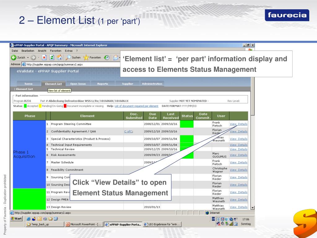Viewport: 317px width, 238px height.
Task: Click the Media globe icon after Favoriten
Action: click(106, 57)
